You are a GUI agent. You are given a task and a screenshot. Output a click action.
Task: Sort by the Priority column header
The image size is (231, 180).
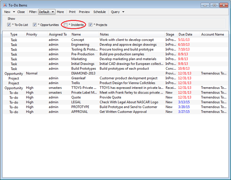tap(32, 35)
